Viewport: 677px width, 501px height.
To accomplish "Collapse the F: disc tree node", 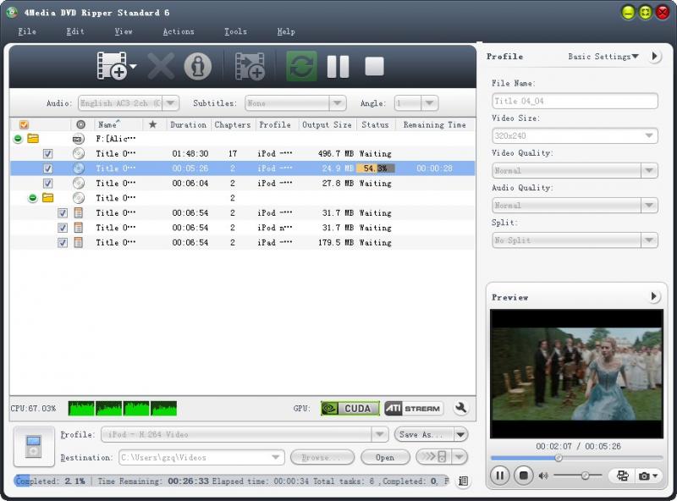I will pos(18,139).
